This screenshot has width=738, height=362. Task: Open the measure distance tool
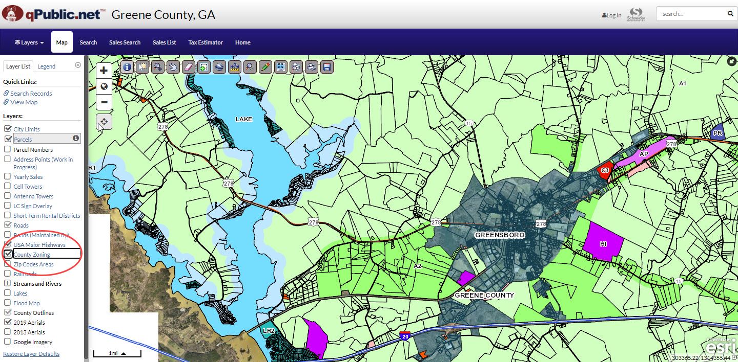pos(234,66)
